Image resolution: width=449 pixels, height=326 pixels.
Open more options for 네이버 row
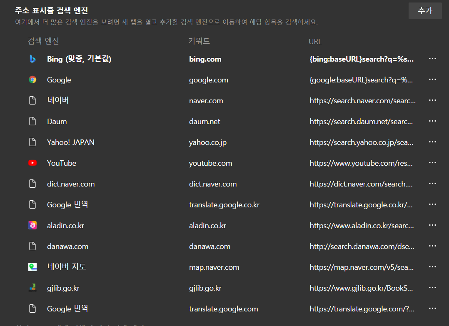coord(432,100)
